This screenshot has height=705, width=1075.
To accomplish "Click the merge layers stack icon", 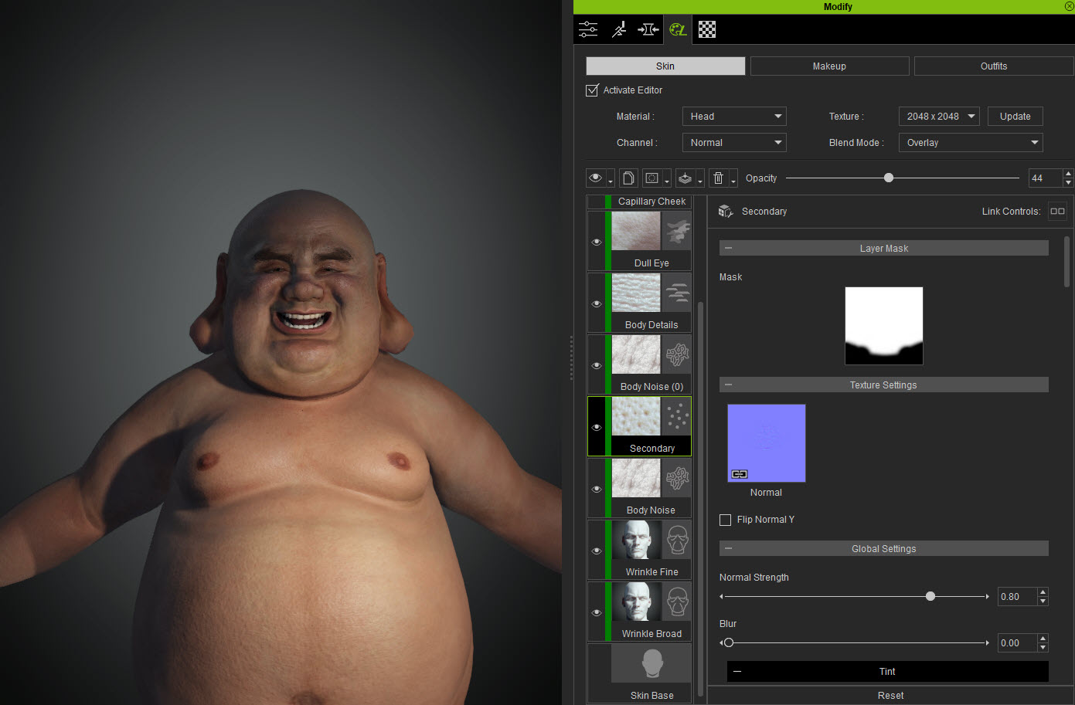I will (x=685, y=178).
